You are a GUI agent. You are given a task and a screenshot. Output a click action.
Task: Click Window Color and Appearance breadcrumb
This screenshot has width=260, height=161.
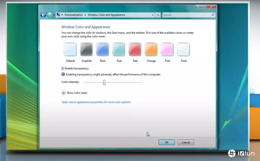click(x=106, y=15)
